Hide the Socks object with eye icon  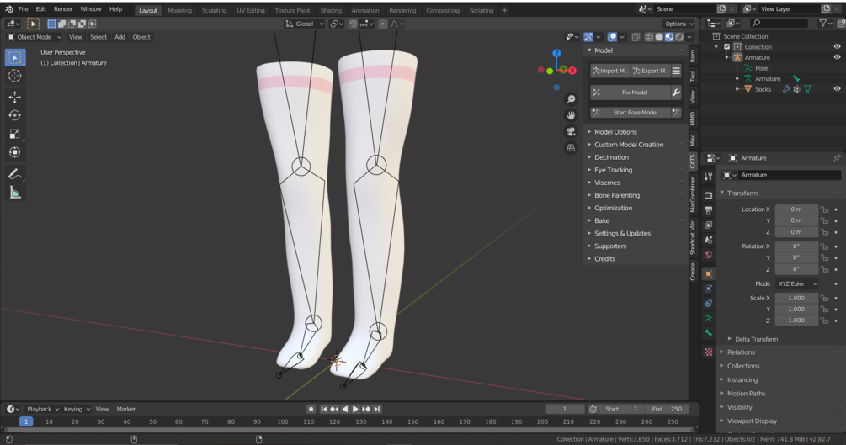[x=837, y=89]
